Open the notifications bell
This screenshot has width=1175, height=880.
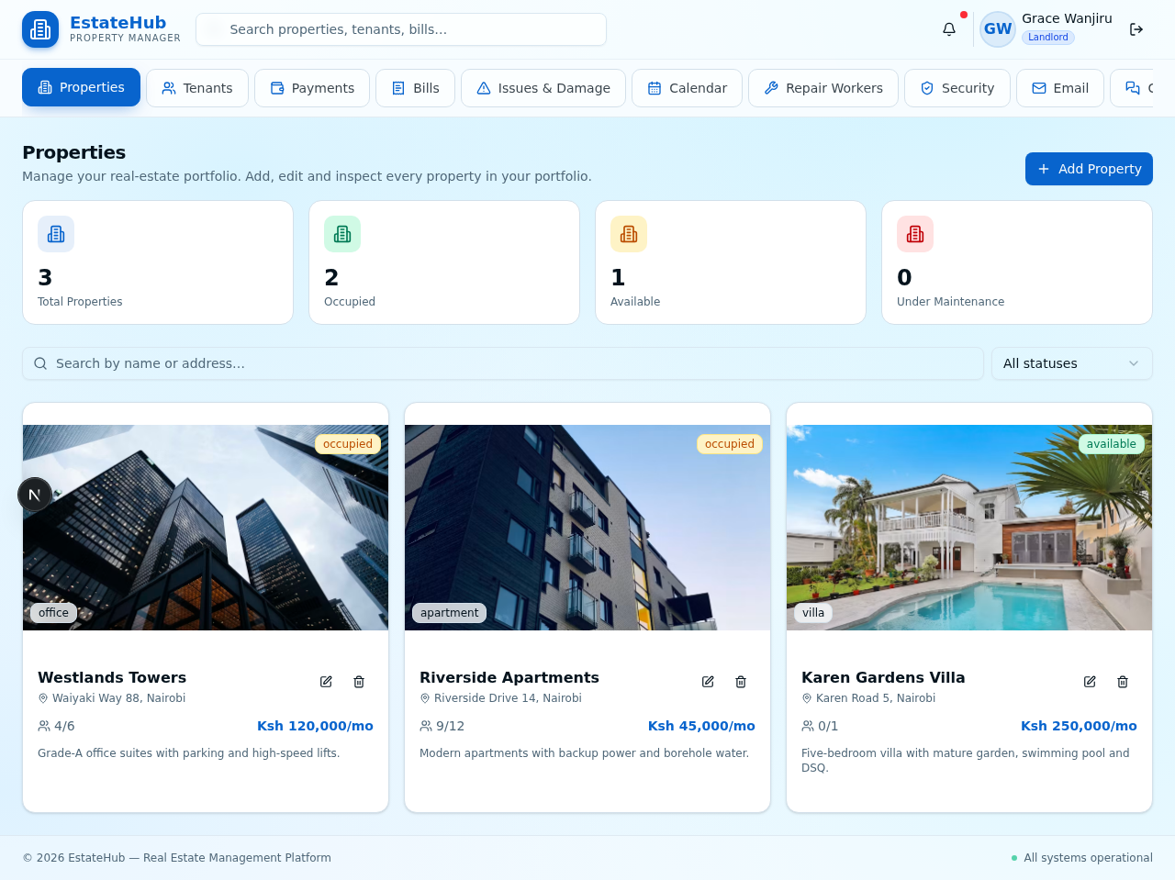pyautogui.click(x=949, y=29)
